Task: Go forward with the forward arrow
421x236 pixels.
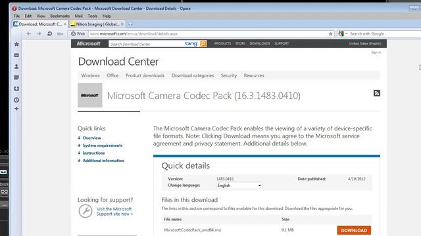Action: coord(39,33)
